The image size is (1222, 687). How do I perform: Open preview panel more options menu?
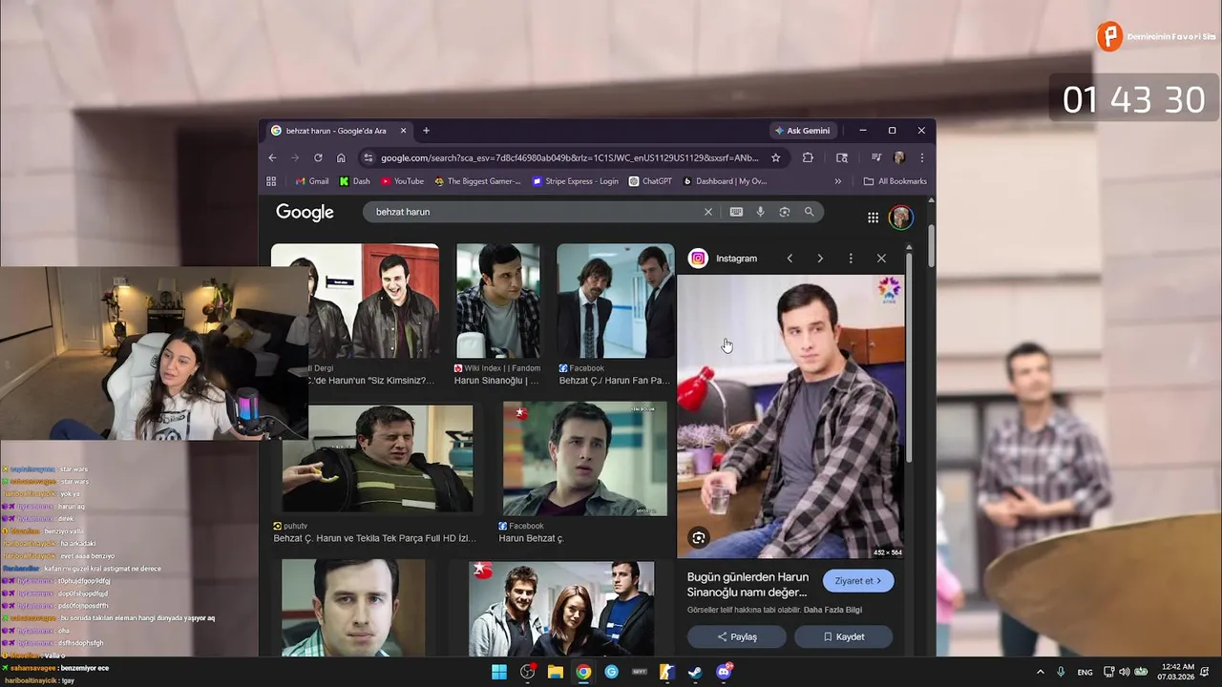click(x=851, y=259)
